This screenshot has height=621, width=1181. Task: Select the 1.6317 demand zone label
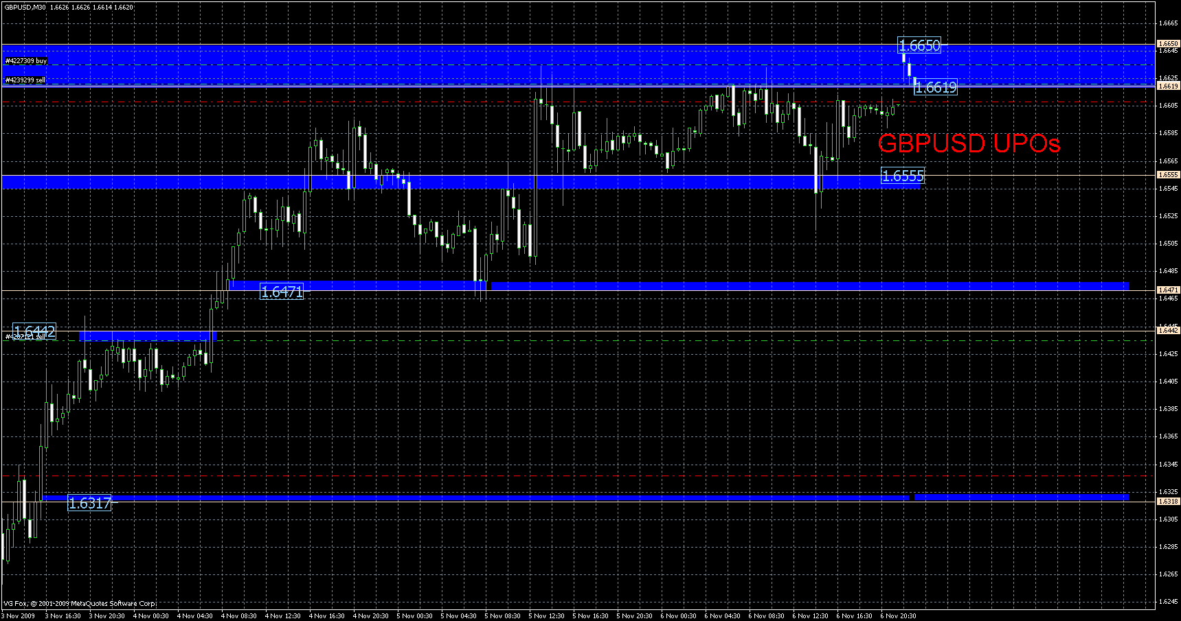pos(90,504)
